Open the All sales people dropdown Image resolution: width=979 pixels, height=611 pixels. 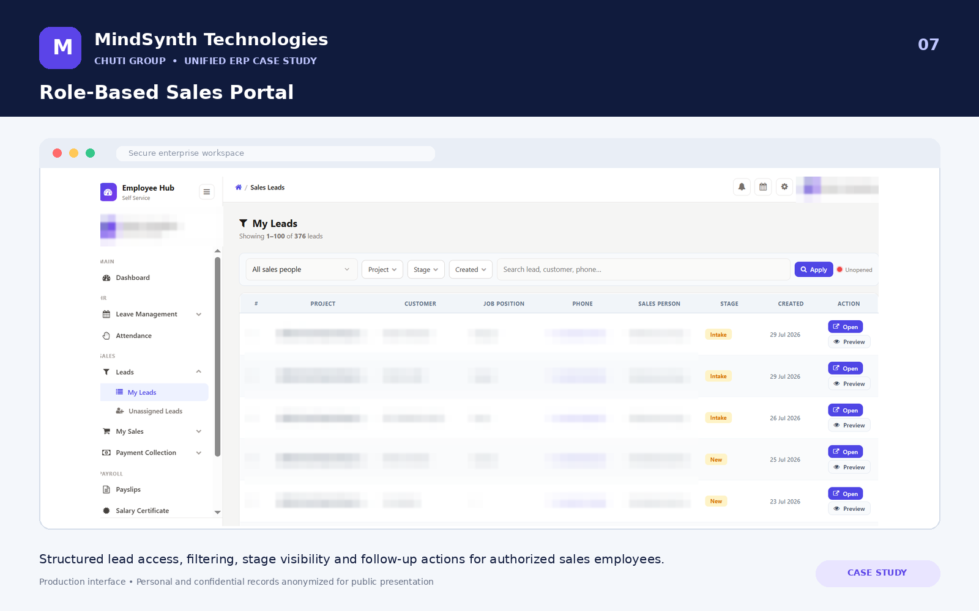click(x=302, y=269)
